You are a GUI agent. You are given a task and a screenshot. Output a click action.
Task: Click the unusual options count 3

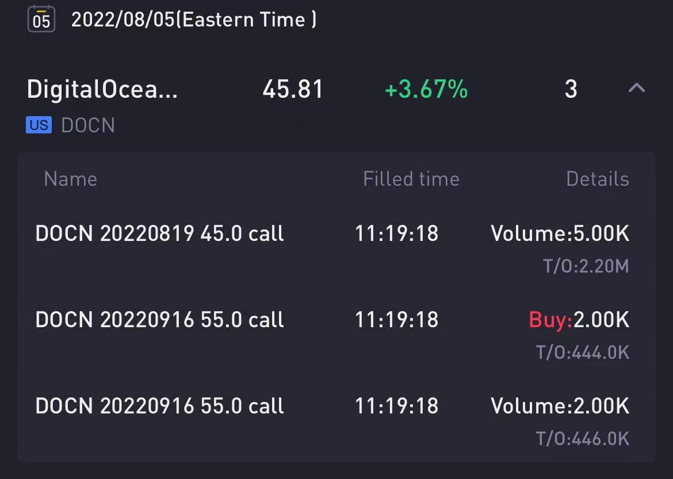(571, 89)
